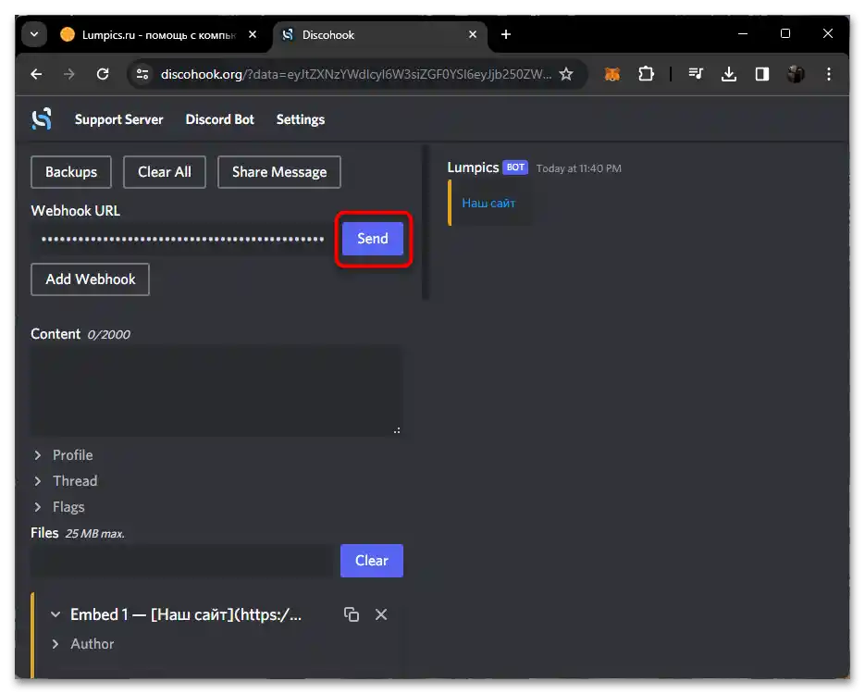Open the Chrome three-dot menu

point(829,74)
